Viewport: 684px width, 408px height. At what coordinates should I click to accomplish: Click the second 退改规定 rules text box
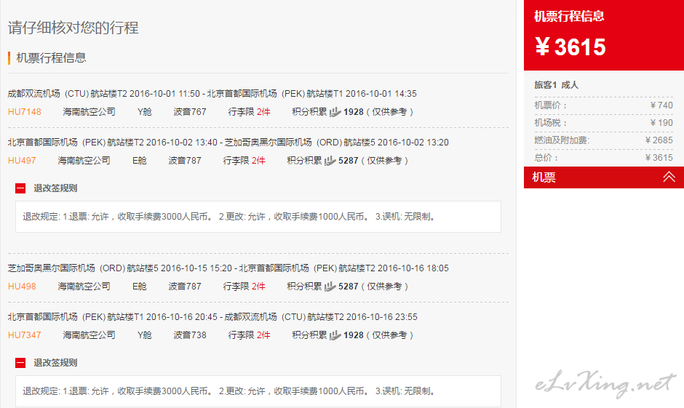258,391
